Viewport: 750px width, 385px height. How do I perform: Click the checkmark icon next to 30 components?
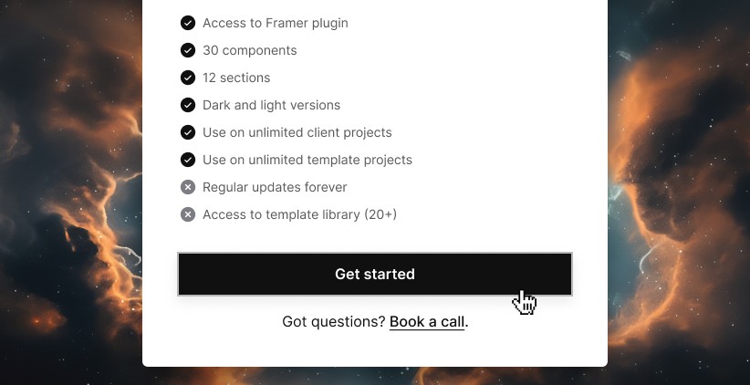tap(188, 50)
